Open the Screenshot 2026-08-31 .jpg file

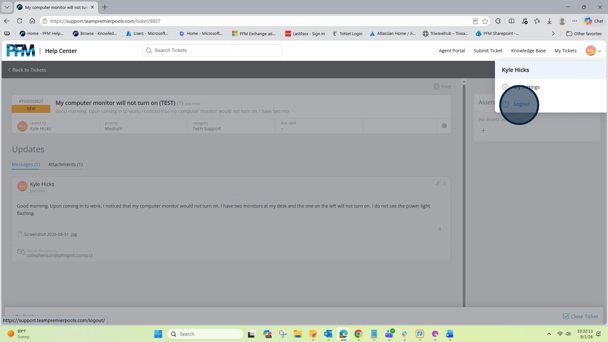pyautogui.click(x=50, y=235)
